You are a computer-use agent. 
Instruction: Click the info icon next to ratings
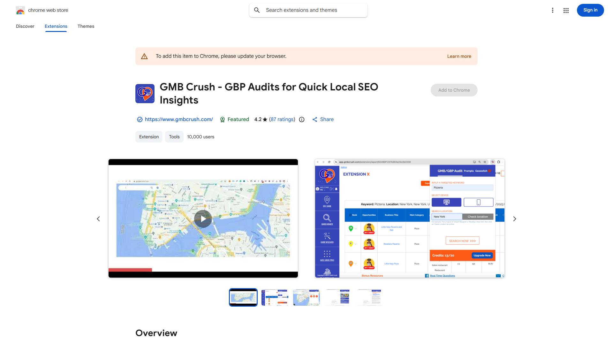tap(302, 119)
